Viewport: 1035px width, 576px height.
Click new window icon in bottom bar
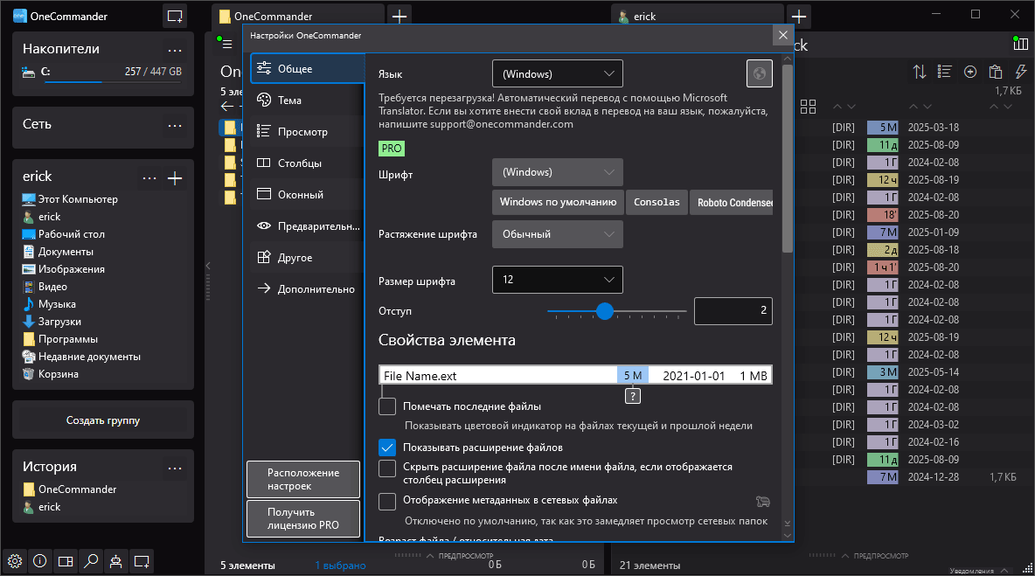[142, 561]
